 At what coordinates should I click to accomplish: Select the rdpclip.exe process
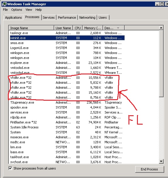[67, 117]
